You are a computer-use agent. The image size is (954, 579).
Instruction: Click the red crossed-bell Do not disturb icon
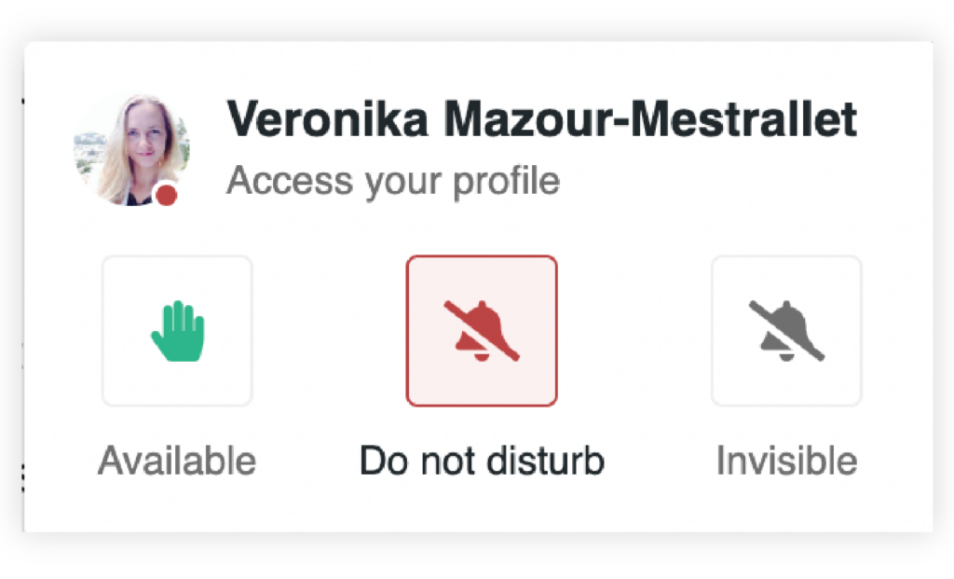tap(482, 332)
